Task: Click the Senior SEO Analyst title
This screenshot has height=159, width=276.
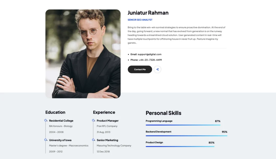Action: point(140,20)
